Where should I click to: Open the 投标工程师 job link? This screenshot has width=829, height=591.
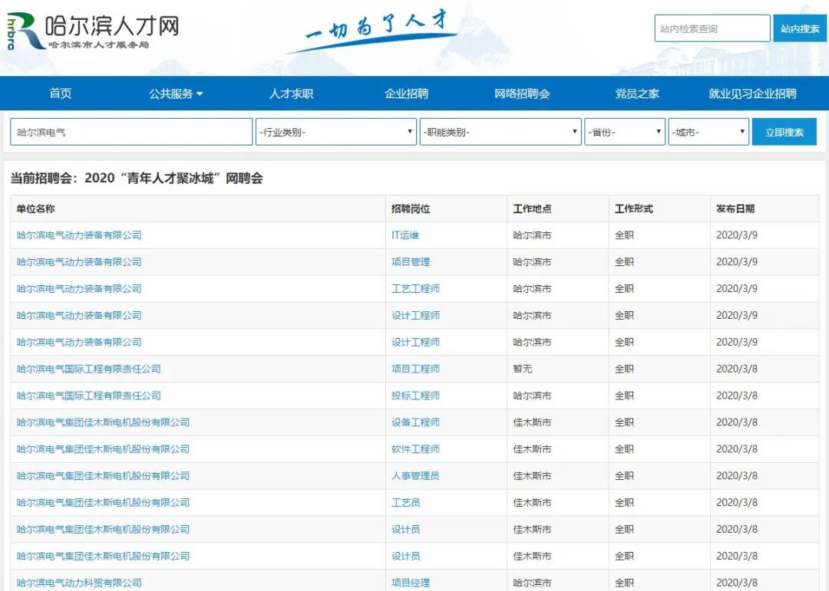tap(415, 396)
